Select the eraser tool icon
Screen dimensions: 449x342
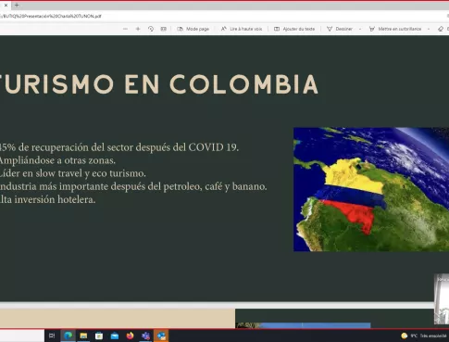tap(441, 29)
